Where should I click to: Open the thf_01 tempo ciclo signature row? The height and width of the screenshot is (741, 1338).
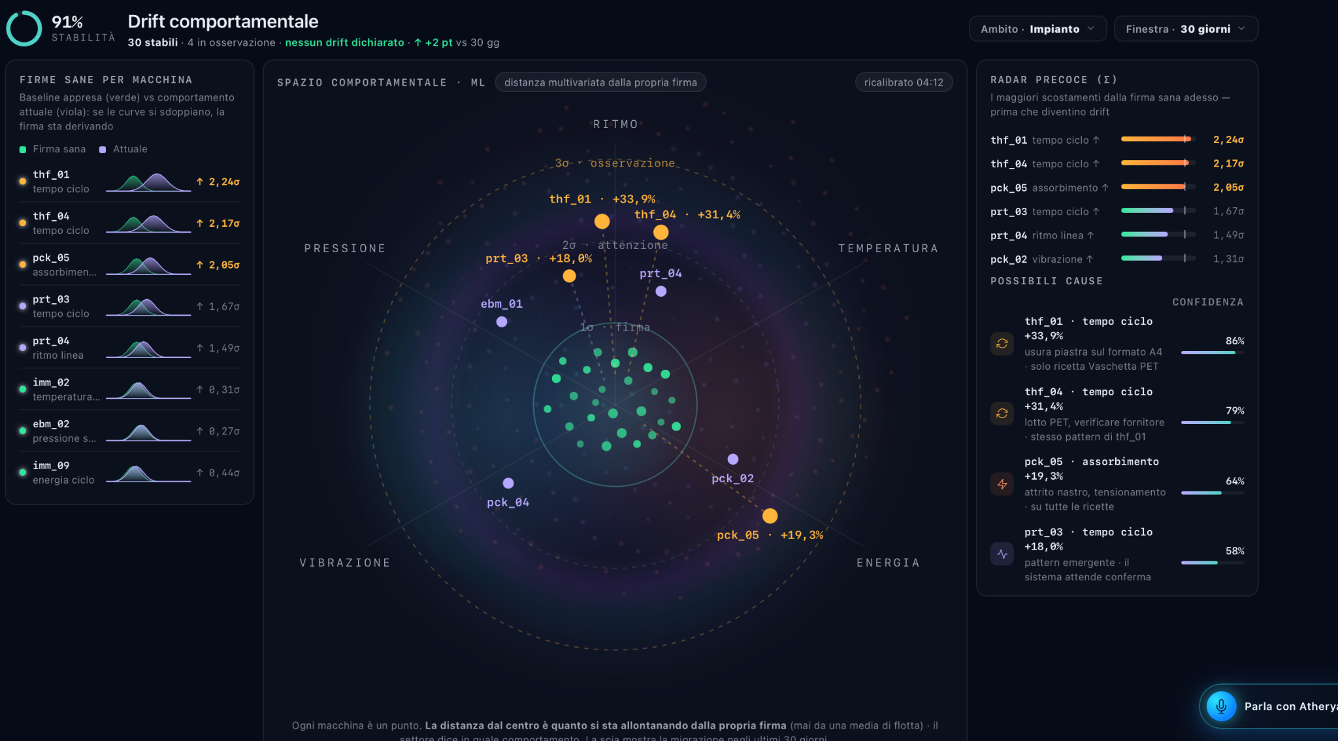129,182
